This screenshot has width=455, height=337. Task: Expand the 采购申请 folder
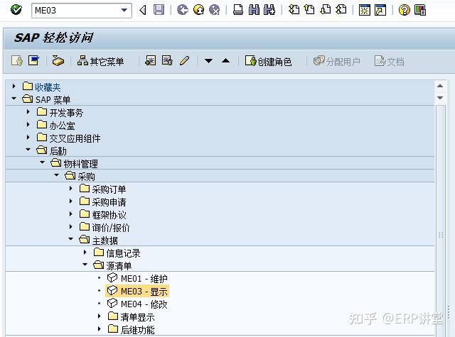click(71, 201)
